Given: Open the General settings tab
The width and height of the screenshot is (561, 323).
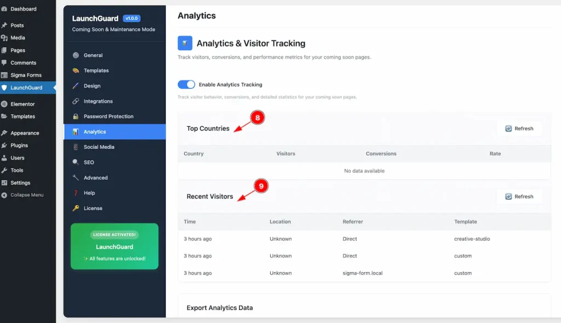Looking at the screenshot, I should pyautogui.click(x=115, y=55).
